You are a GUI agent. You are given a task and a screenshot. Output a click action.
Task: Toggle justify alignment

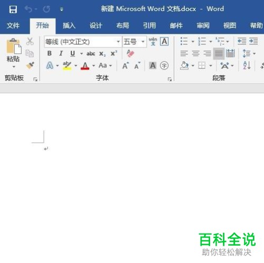pos(219,53)
